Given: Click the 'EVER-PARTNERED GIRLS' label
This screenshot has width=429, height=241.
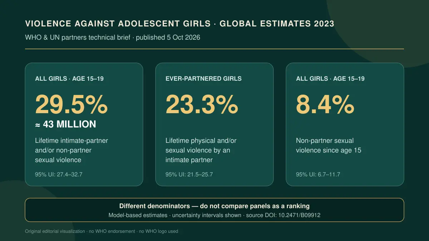Looking at the screenshot, I should [203, 79].
